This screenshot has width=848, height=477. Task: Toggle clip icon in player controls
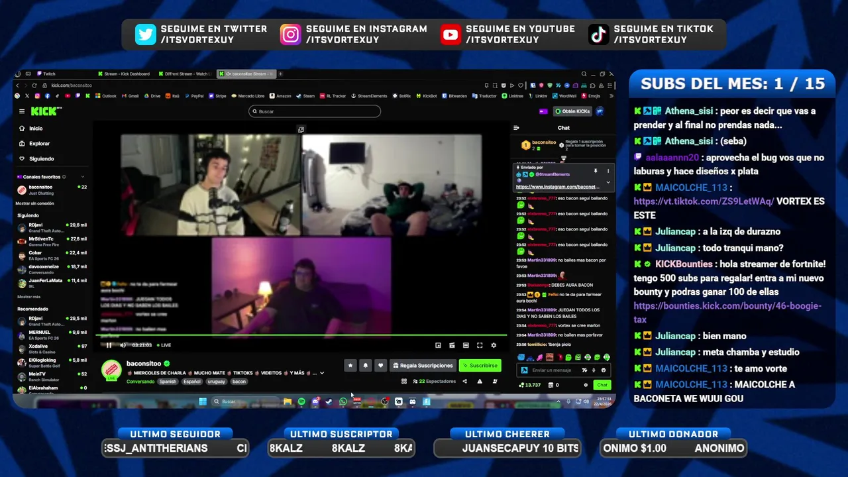(452, 345)
